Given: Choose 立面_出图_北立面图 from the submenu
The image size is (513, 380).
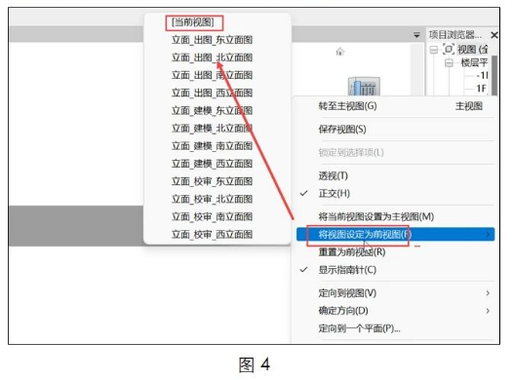Looking at the screenshot, I should tap(212, 57).
